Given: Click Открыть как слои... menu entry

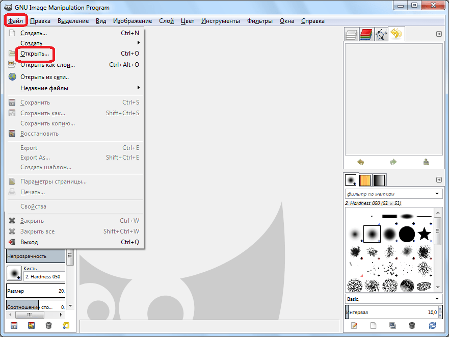Looking at the screenshot, I should click(x=47, y=65).
